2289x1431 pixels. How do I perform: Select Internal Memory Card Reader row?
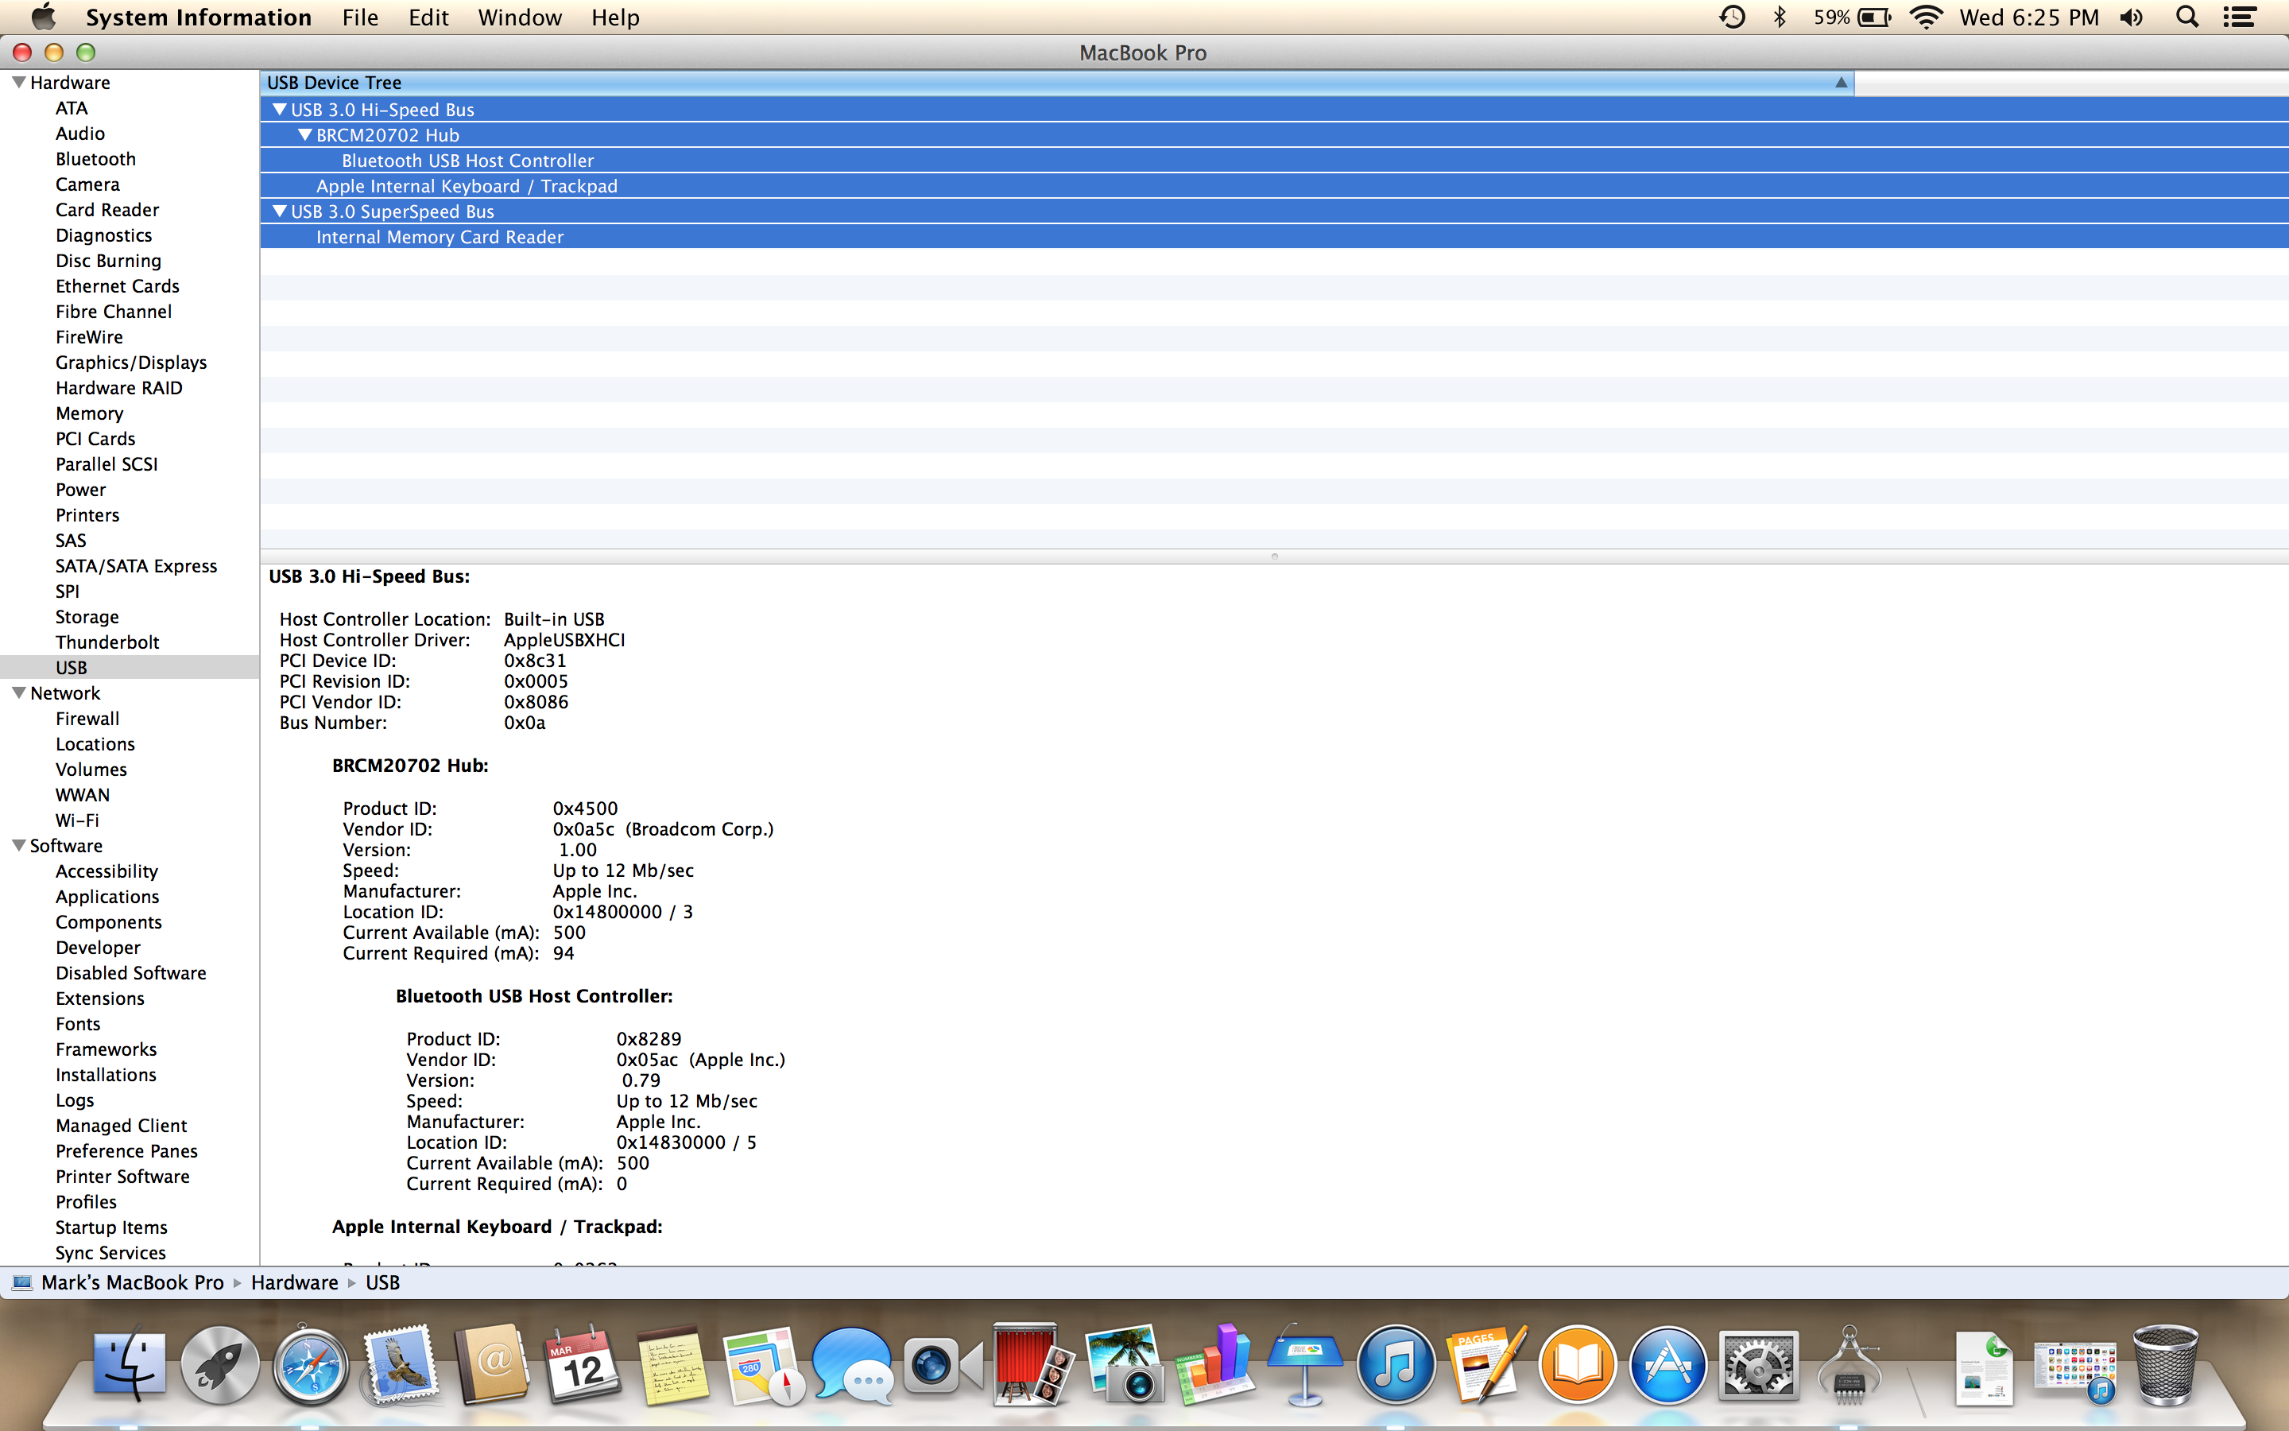point(439,238)
